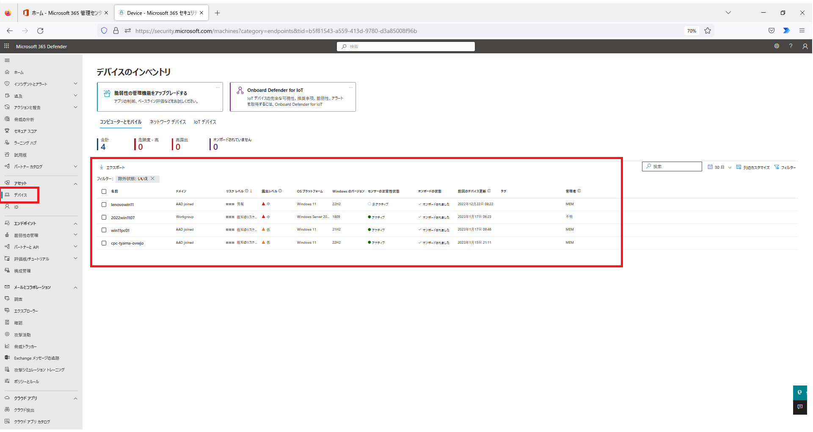Screen dimensions: 813x432
Task: Reload the page in Firefox
Action: pyautogui.click(x=40, y=30)
